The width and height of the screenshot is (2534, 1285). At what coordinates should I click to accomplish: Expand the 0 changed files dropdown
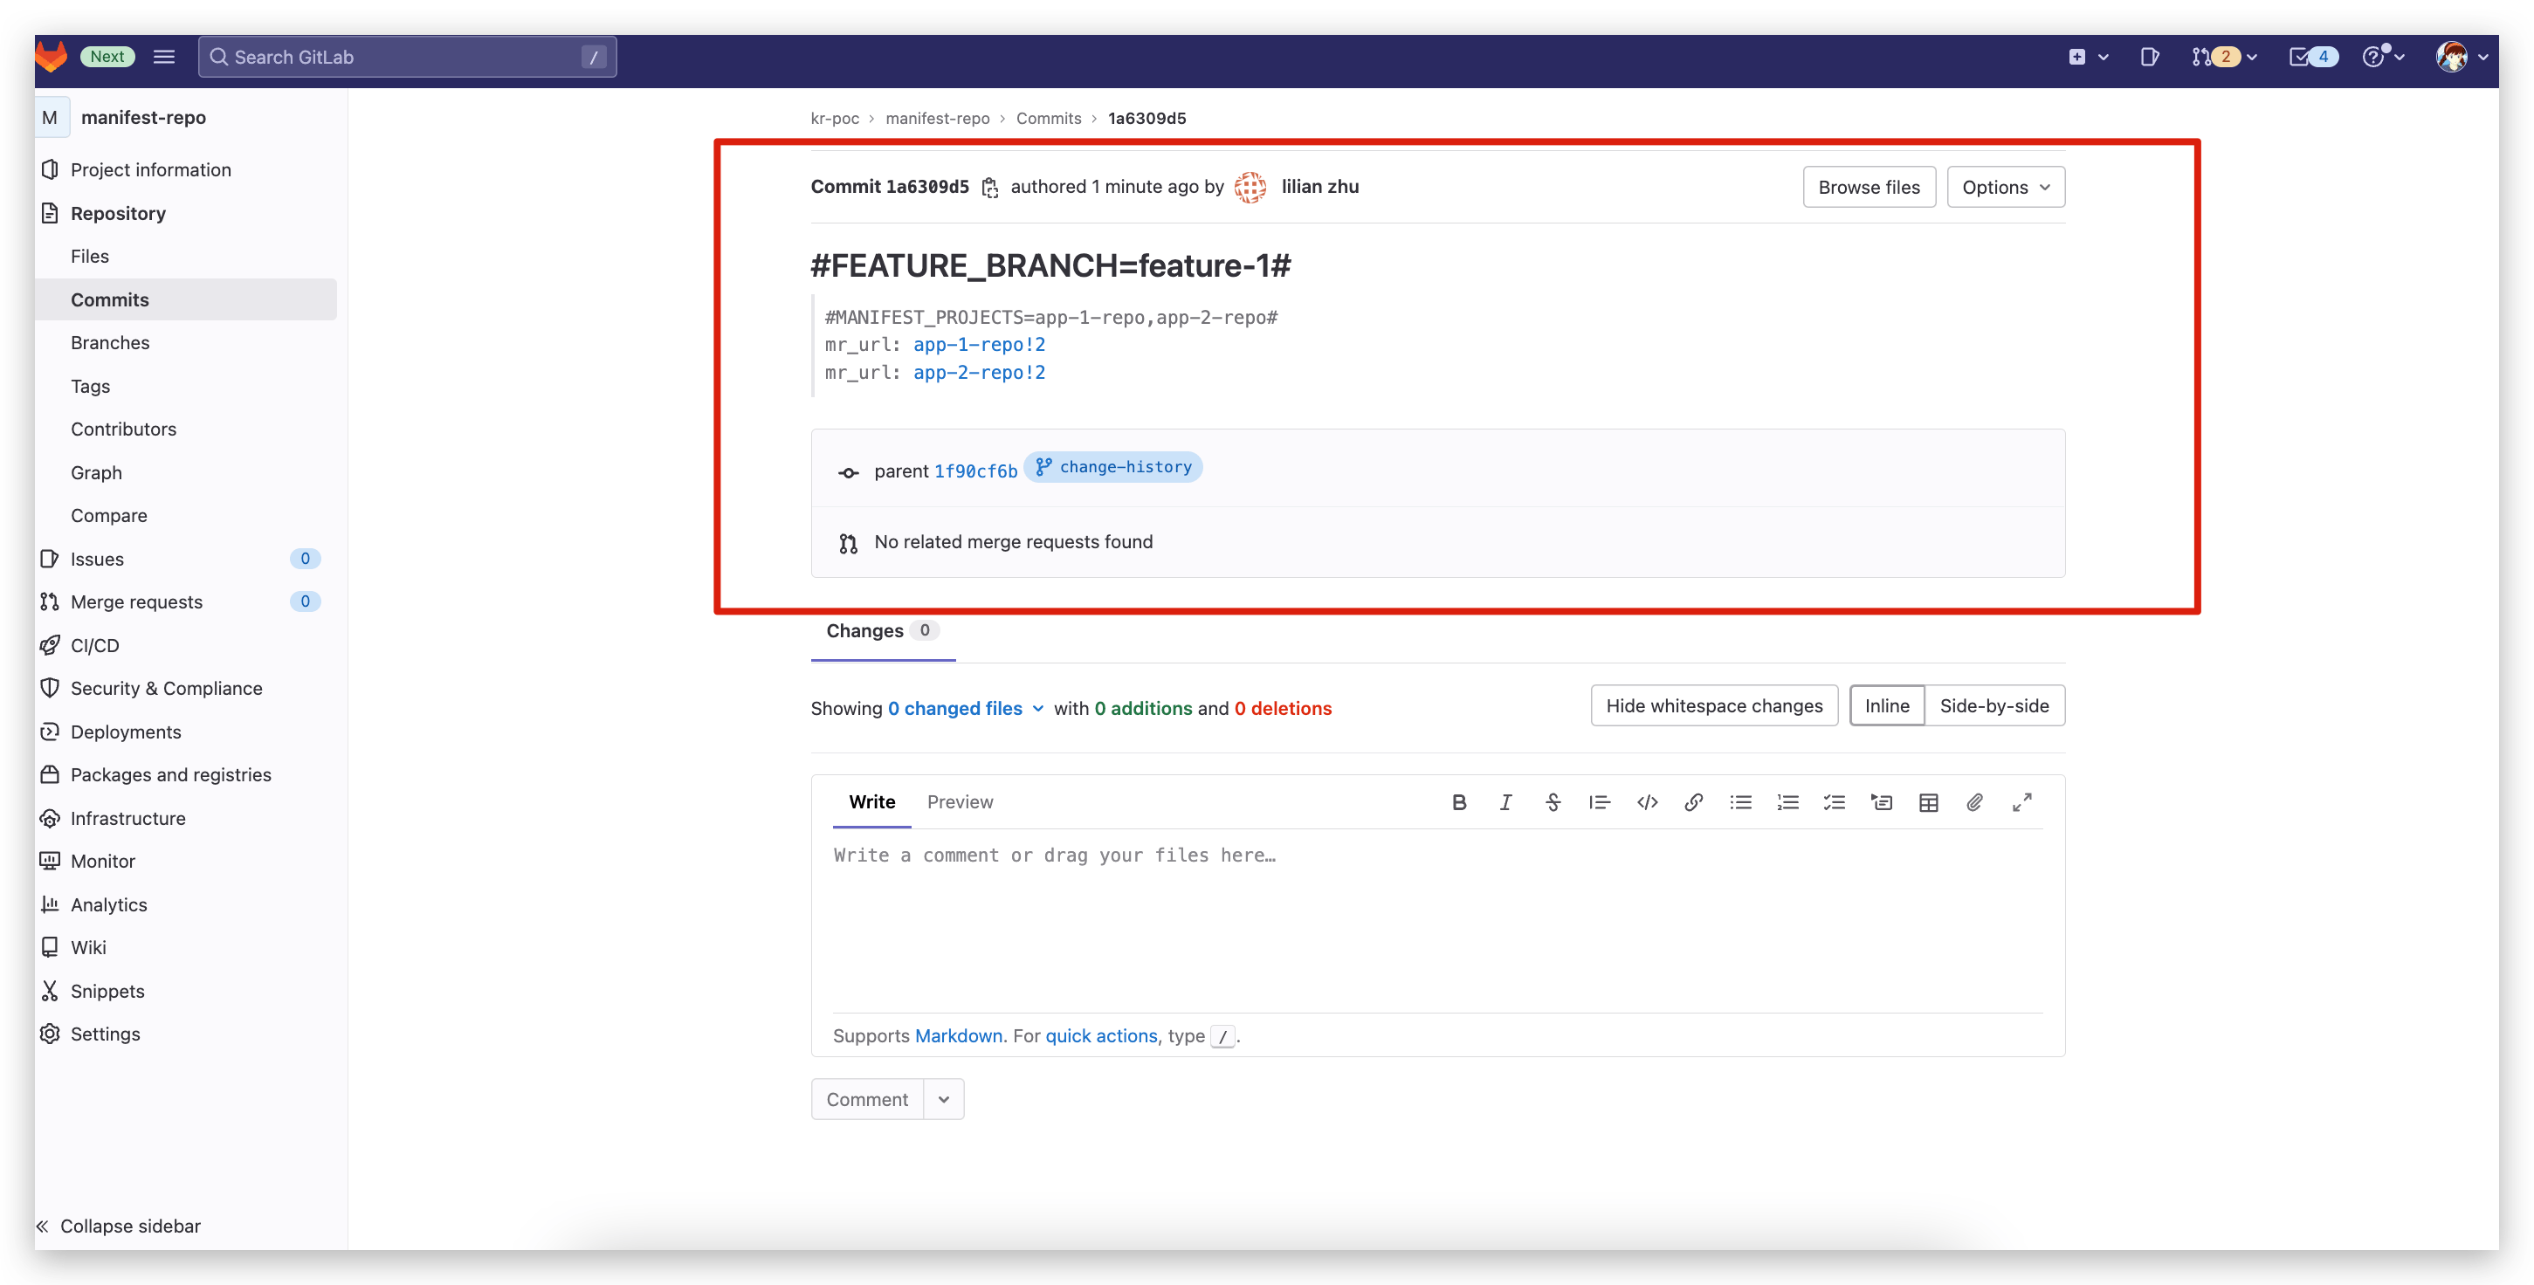pos(965,708)
